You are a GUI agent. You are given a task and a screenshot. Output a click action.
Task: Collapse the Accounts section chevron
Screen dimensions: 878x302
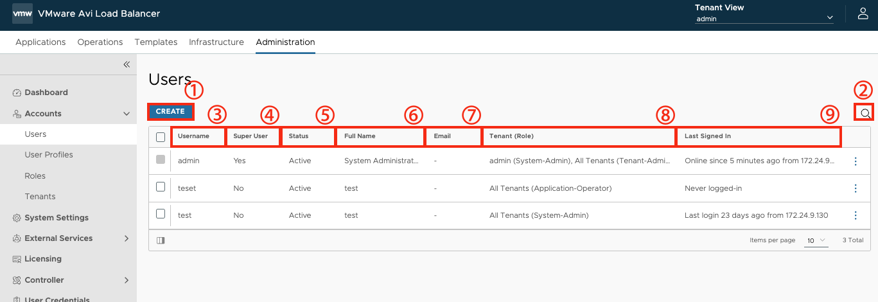[x=127, y=114]
